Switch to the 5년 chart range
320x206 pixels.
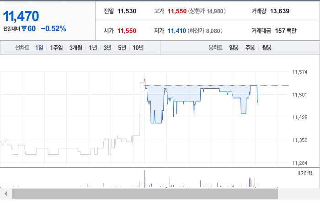pyautogui.click(x=122, y=48)
